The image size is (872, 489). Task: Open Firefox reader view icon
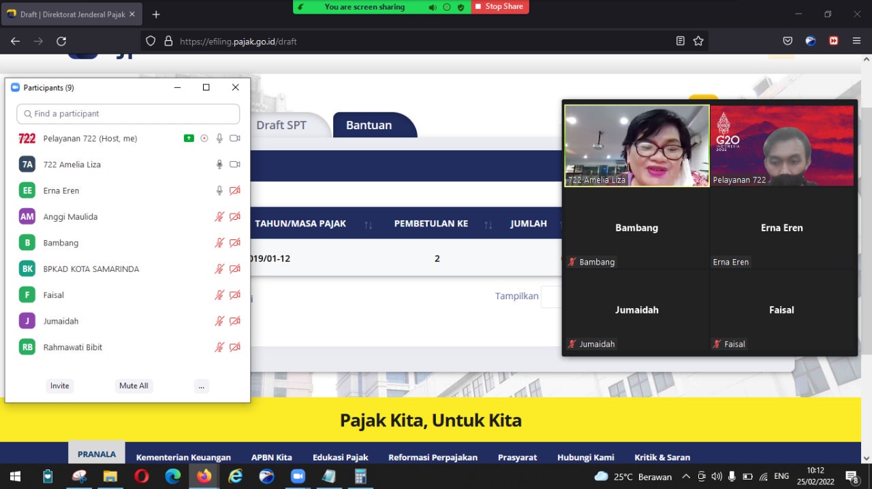(x=680, y=41)
